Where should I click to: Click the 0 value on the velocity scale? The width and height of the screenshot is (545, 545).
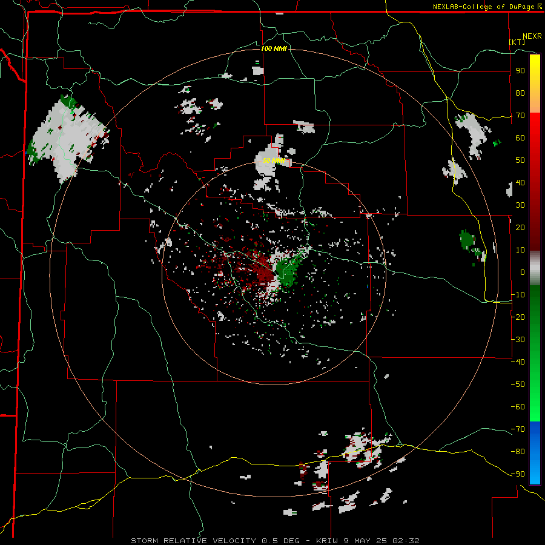pos(523,272)
